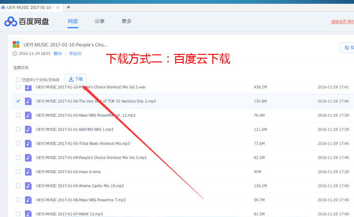The height and width of the screenshot is (217, 354).
Task: Click the music icon of 66EURO NRG 1.mp3
Action: point(28,129)
